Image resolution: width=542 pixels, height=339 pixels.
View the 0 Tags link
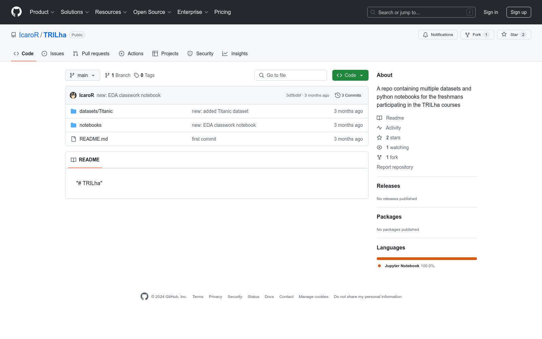click(144, 75)
